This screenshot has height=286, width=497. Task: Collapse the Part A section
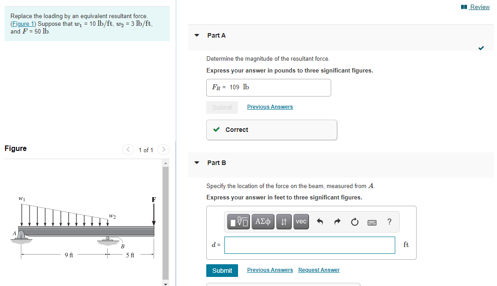[x=196, y=35]
